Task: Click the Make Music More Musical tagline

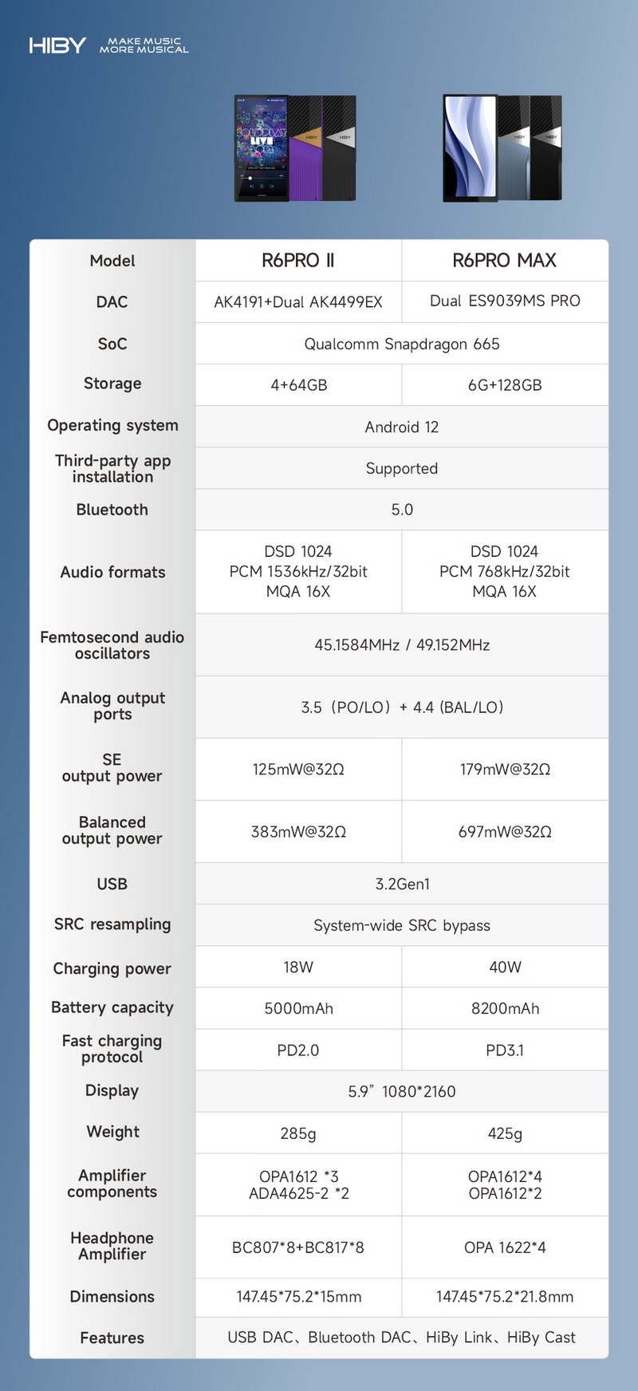Action: [x=144, y=45]
